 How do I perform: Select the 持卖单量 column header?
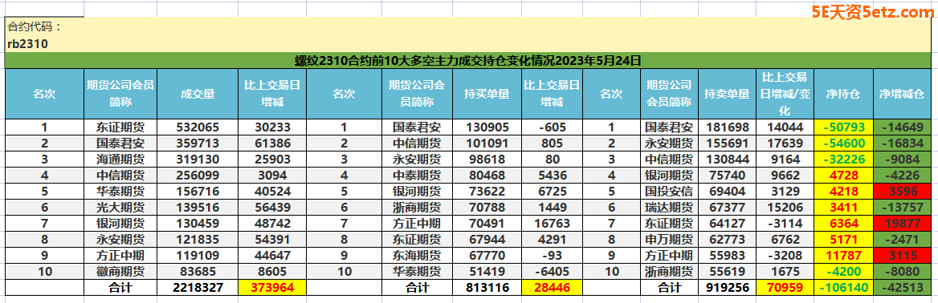coord(726,94)
